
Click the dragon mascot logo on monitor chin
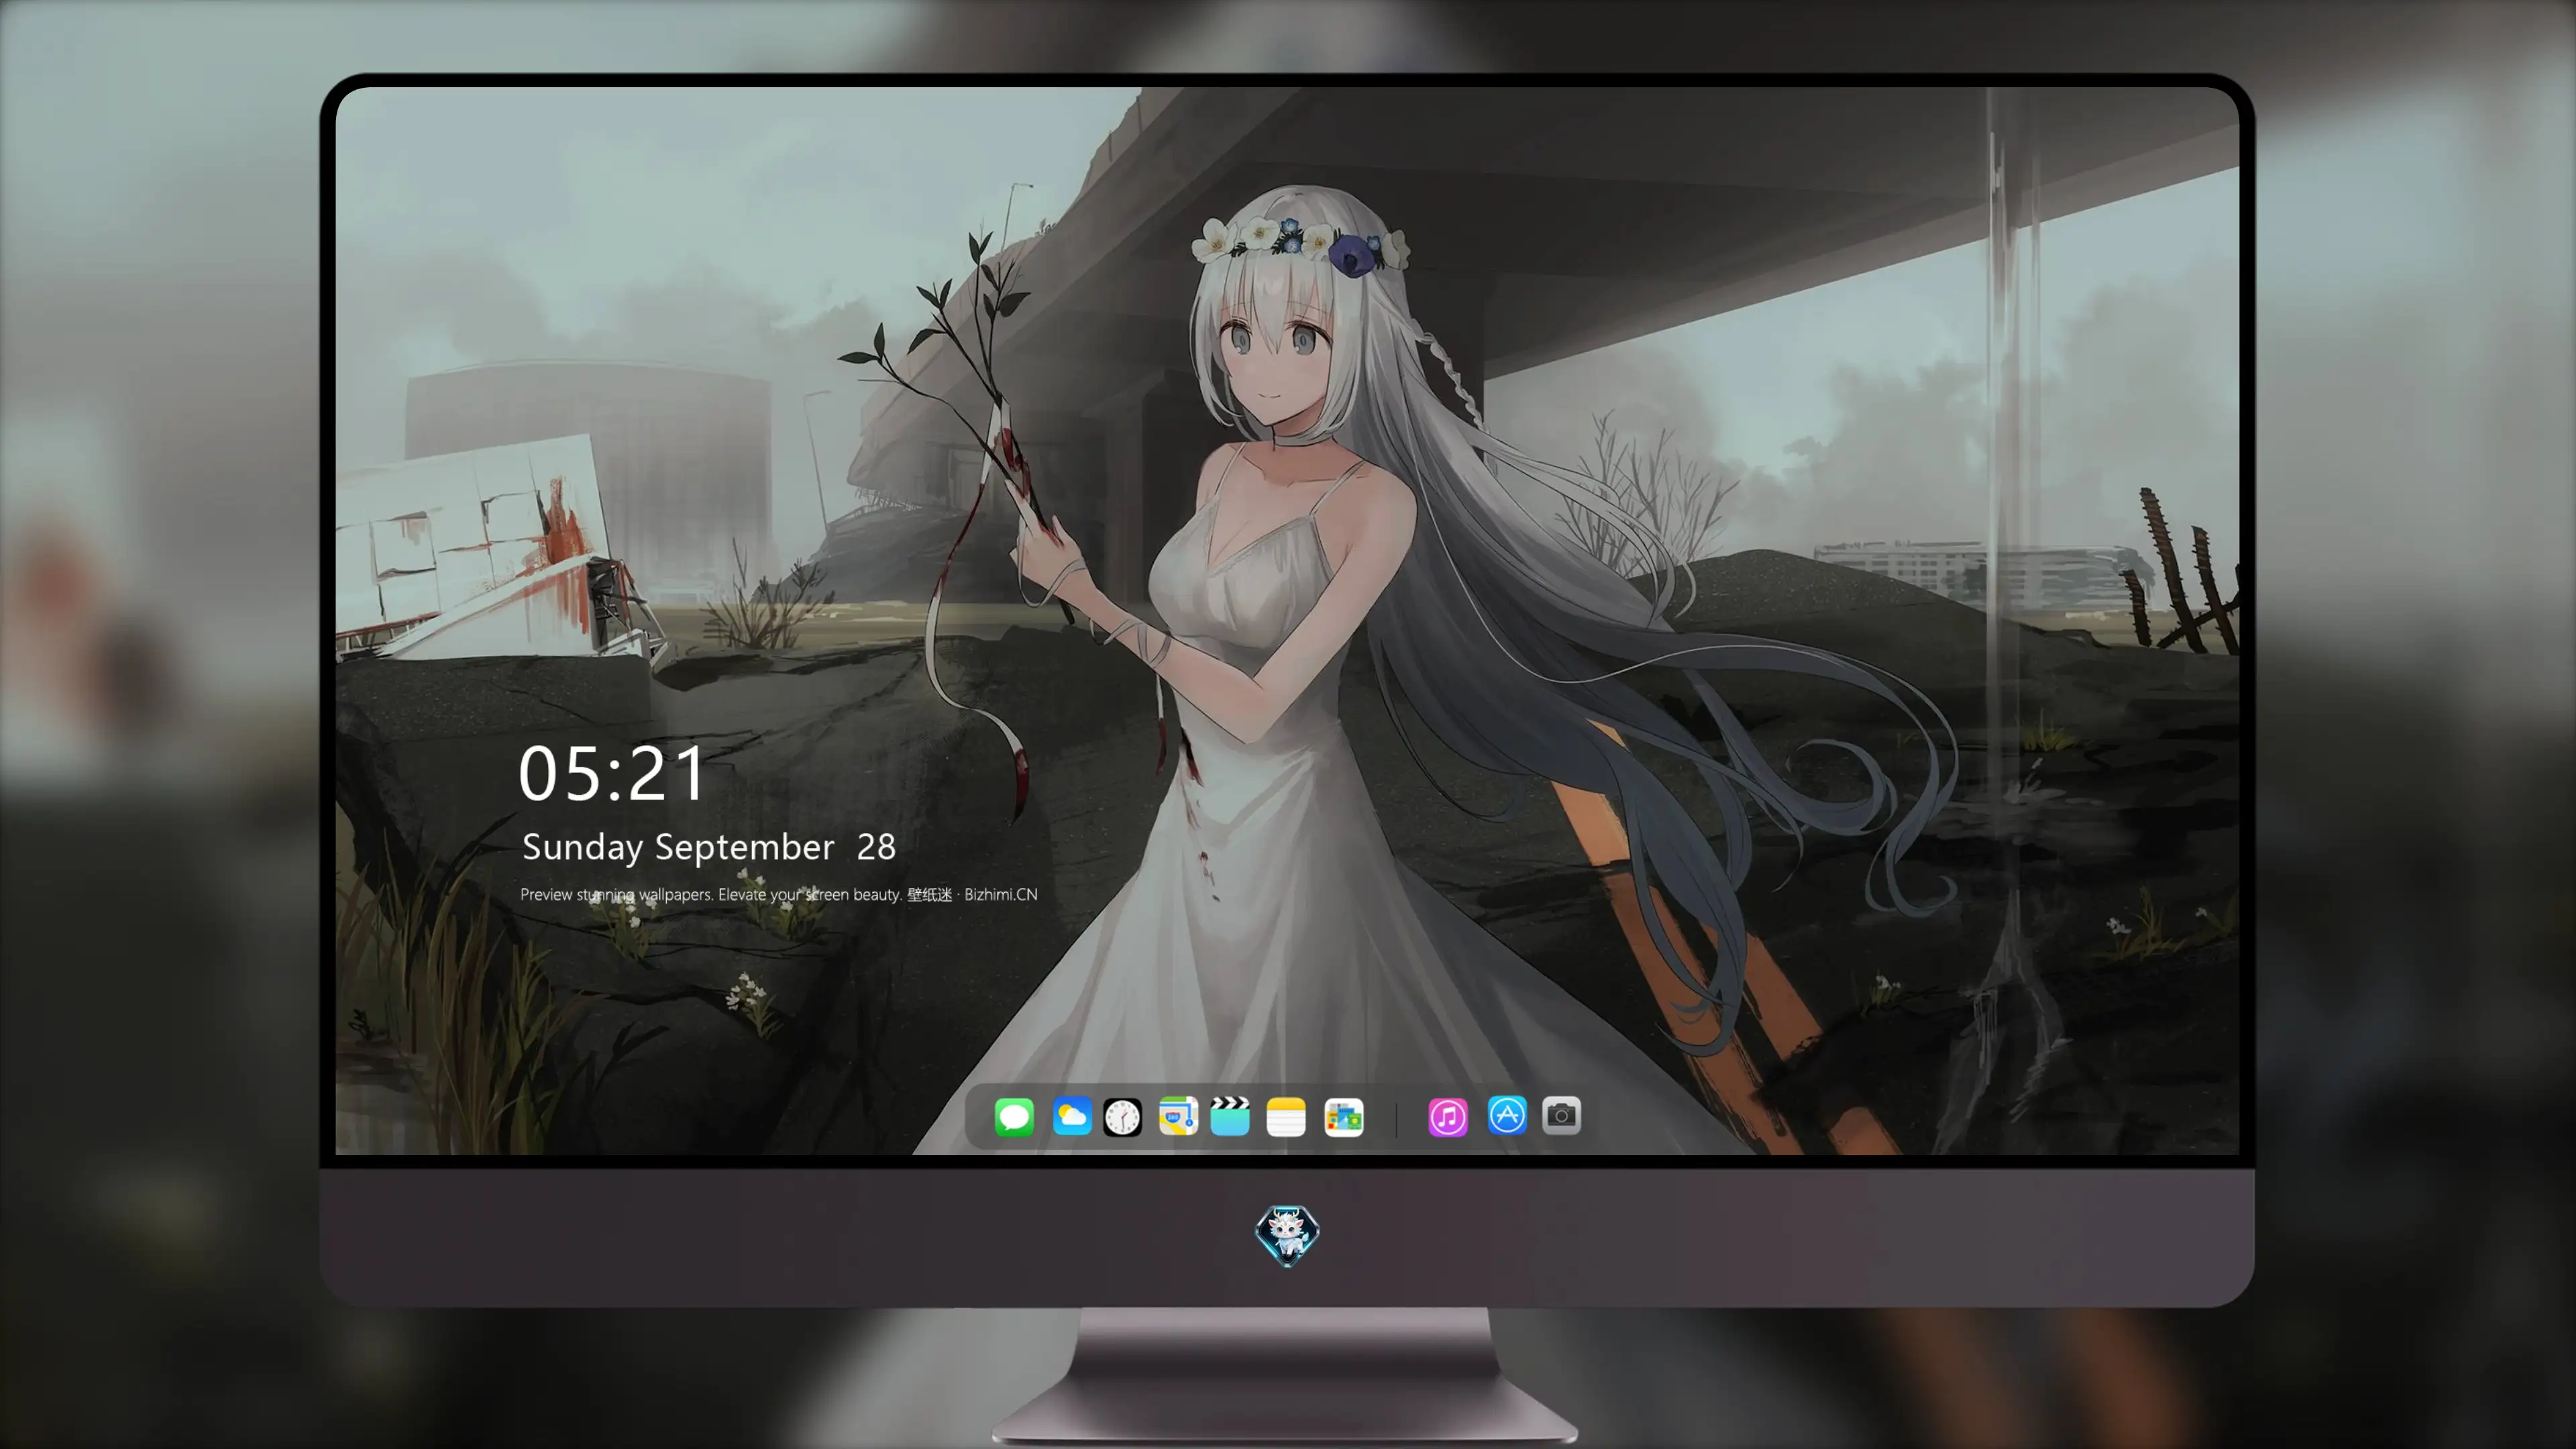tap(1287, 1235)
